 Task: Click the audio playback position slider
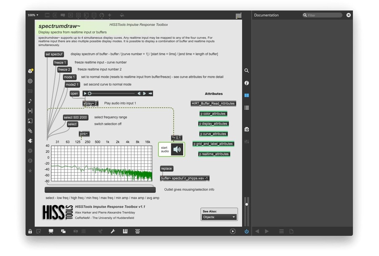114,93
